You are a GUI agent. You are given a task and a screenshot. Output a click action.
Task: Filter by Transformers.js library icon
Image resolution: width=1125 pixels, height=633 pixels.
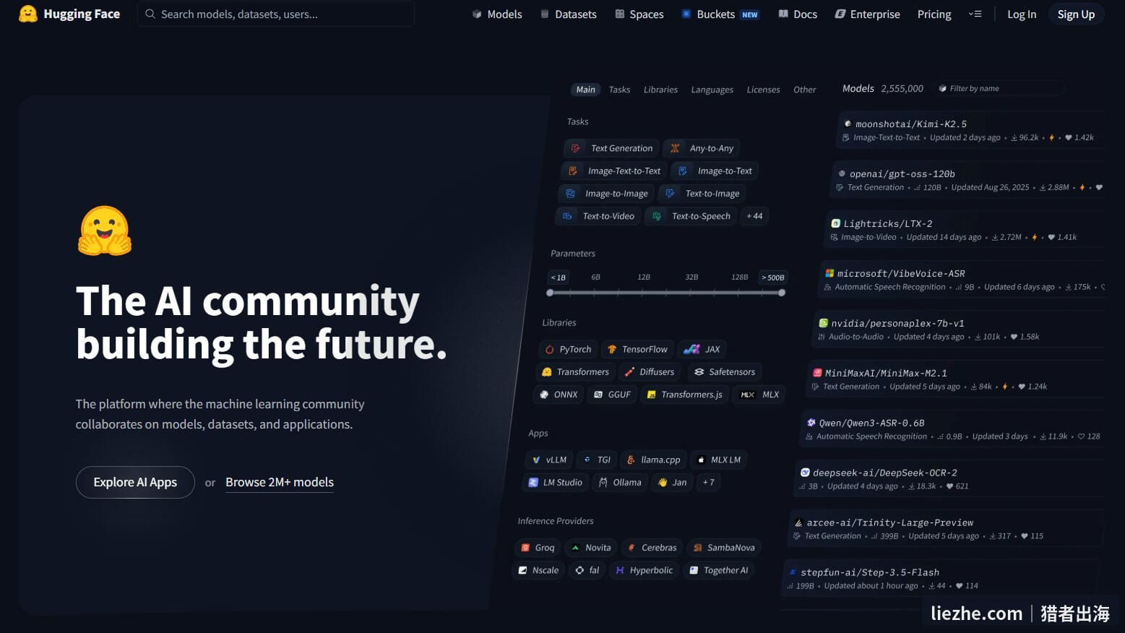[651, 394]
